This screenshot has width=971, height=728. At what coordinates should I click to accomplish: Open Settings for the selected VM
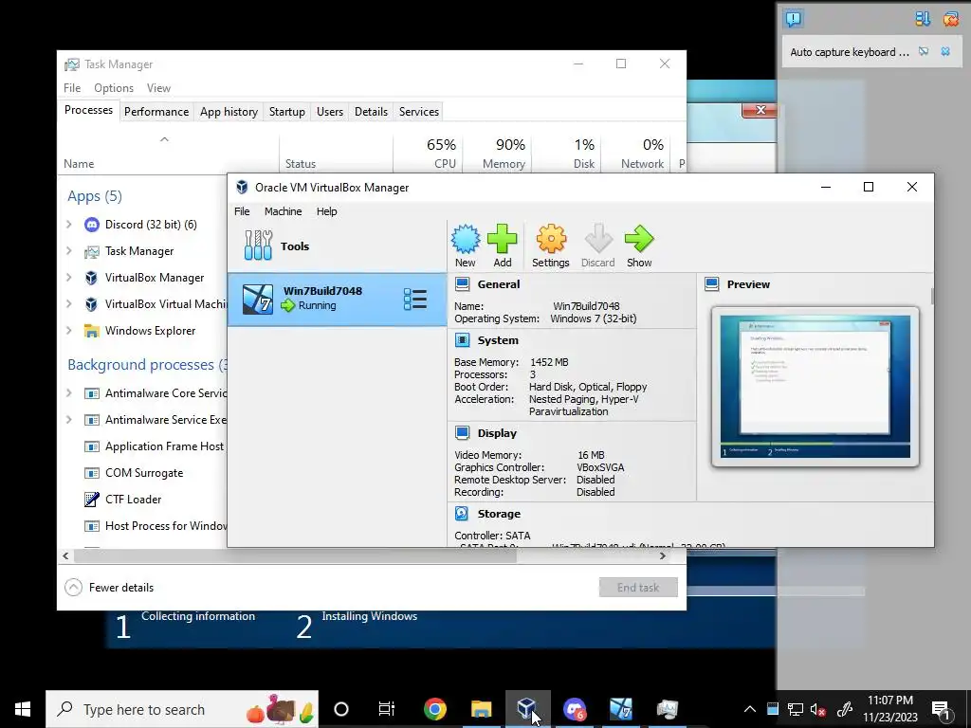coord(551,246)
